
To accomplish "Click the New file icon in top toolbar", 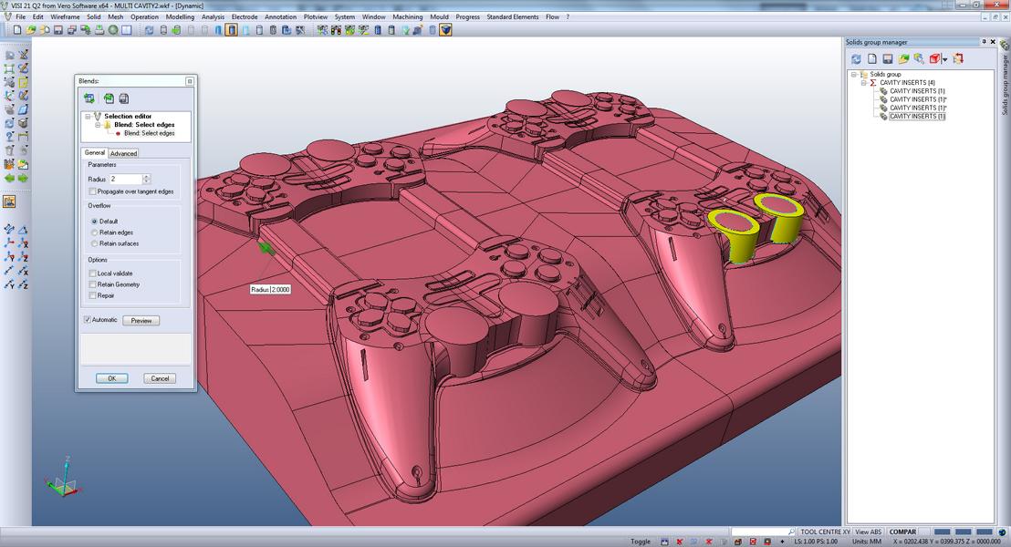I will pyautogui.click(x=17, y=30).
